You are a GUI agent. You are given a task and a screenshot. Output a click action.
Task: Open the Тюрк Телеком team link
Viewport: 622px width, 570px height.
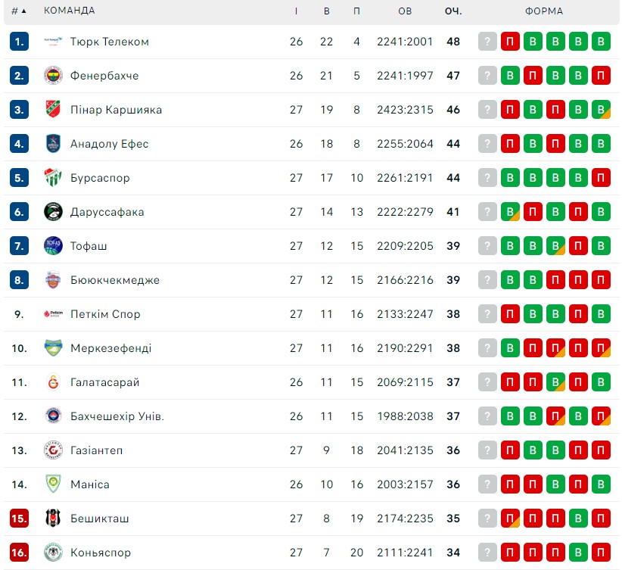click(x=110, y=42)
